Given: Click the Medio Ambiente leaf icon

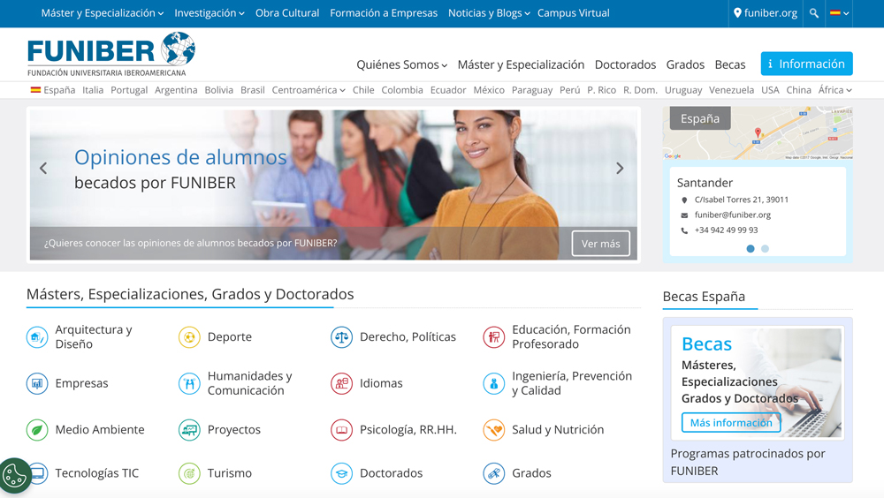Looking at the screenshot, I should [37, 430].
